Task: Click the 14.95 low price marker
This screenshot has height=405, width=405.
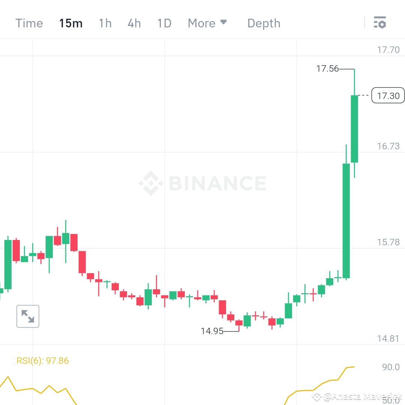Action: pyautogui.click(x=213, y=331)
